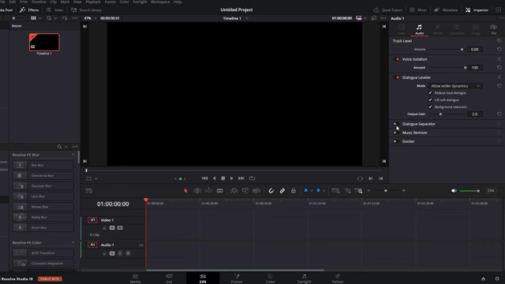505x284 pixels.
Task: Click the Output Gain value field
Action: pos(475,114)
